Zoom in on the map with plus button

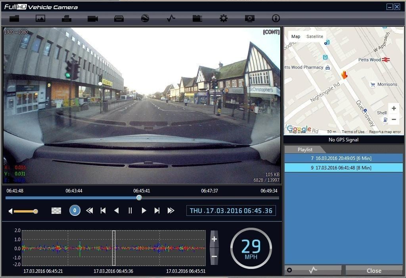[x=394, y=108]
